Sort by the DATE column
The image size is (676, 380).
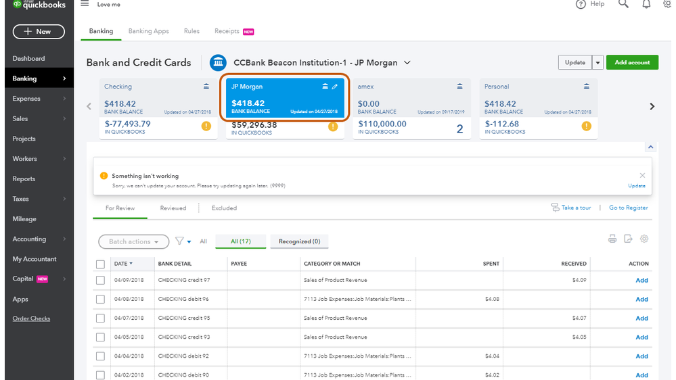click(x=123, y=264)
